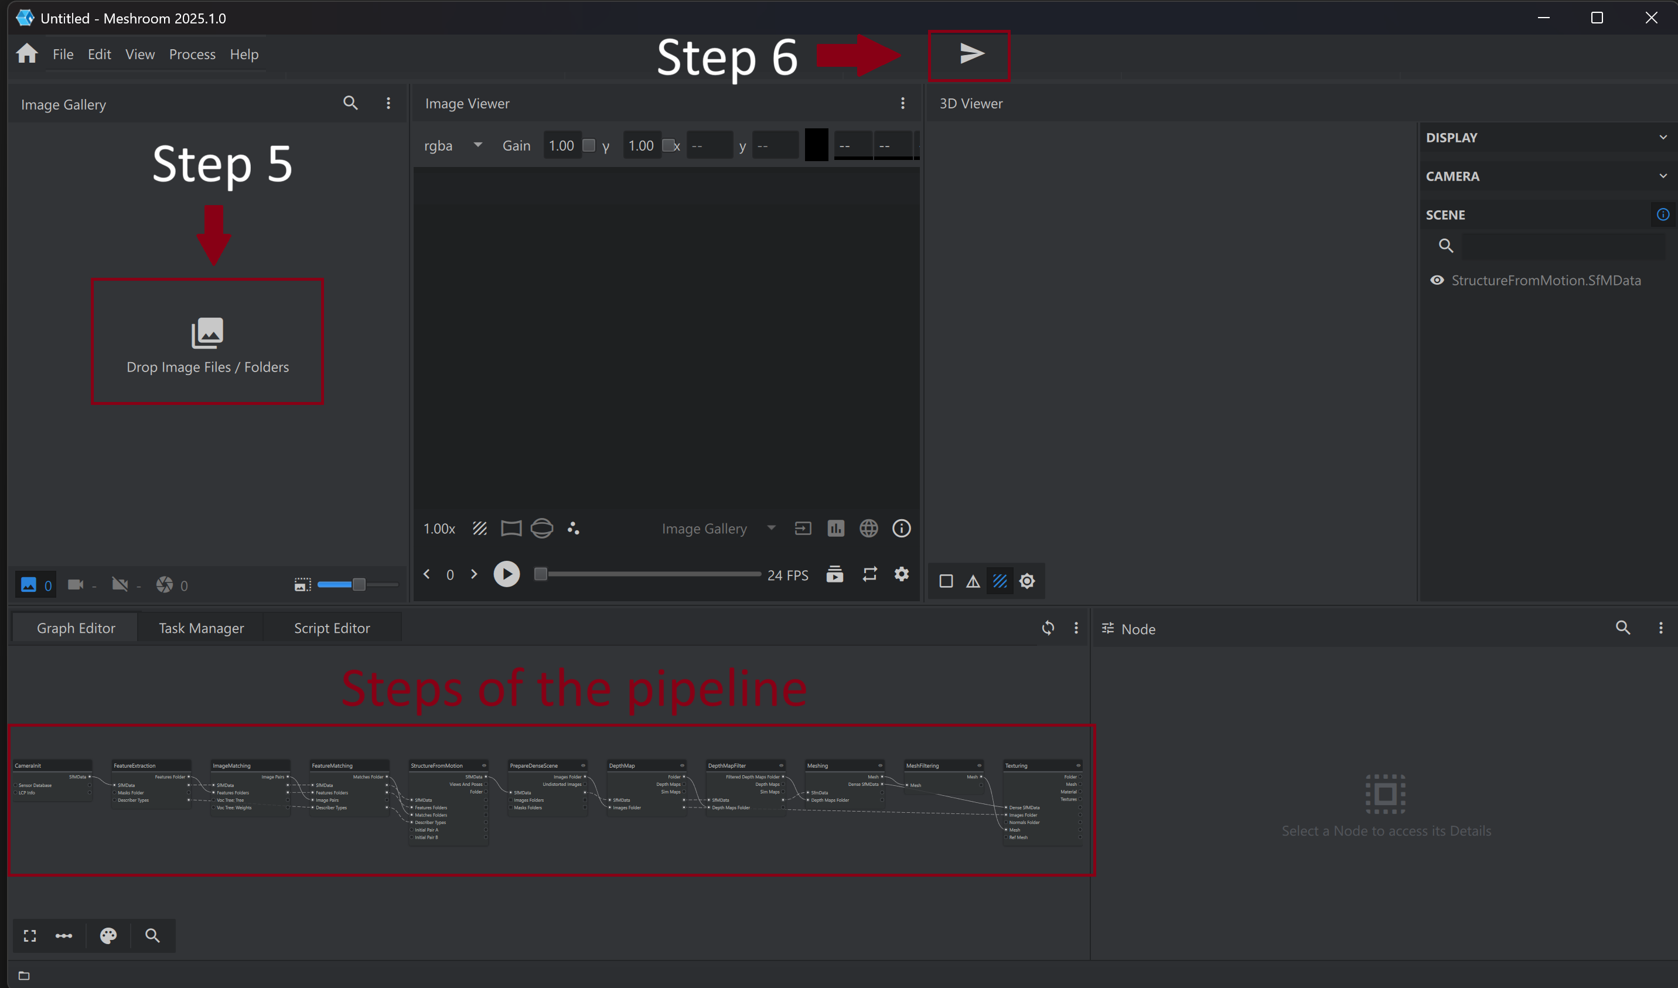Click the graph color palette icon
1678x988 pixels.
pos(108,936)
